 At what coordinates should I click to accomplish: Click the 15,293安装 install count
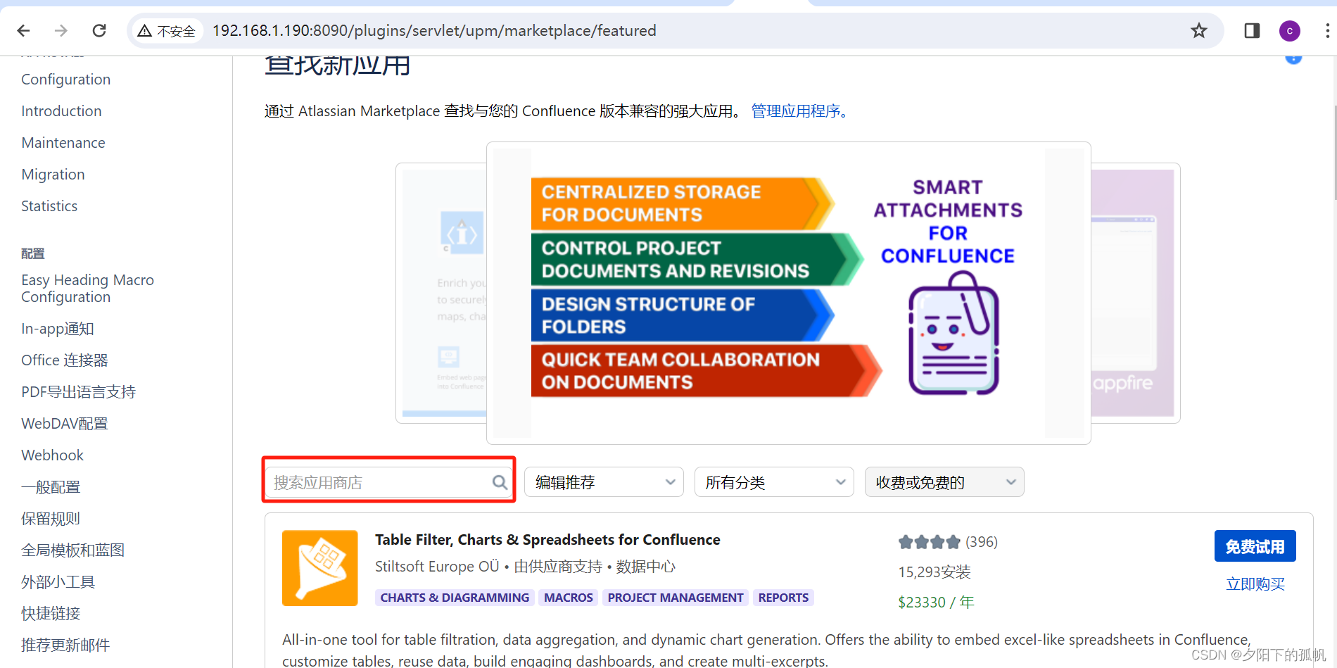[x=934, y=572]
